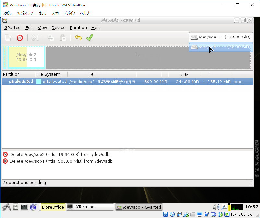Apply all operations with green checkmark

90,38
